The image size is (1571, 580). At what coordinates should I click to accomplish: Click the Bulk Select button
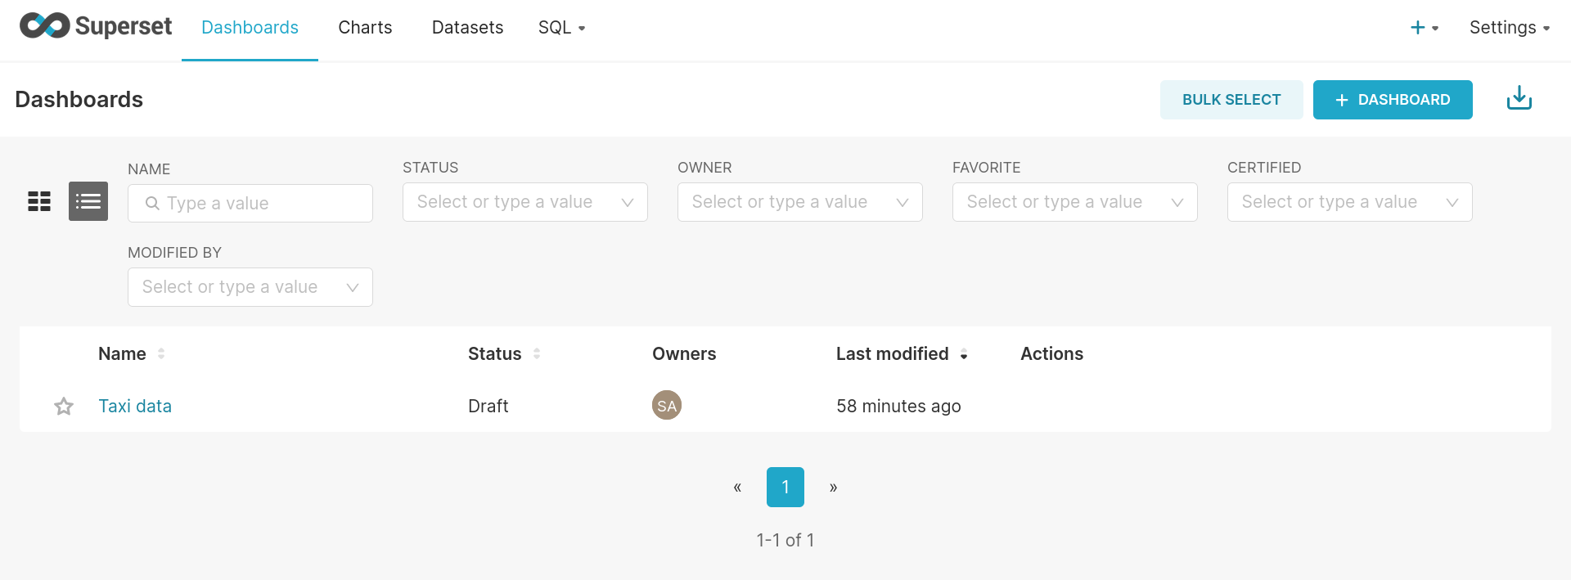(x=1231, y=100)
